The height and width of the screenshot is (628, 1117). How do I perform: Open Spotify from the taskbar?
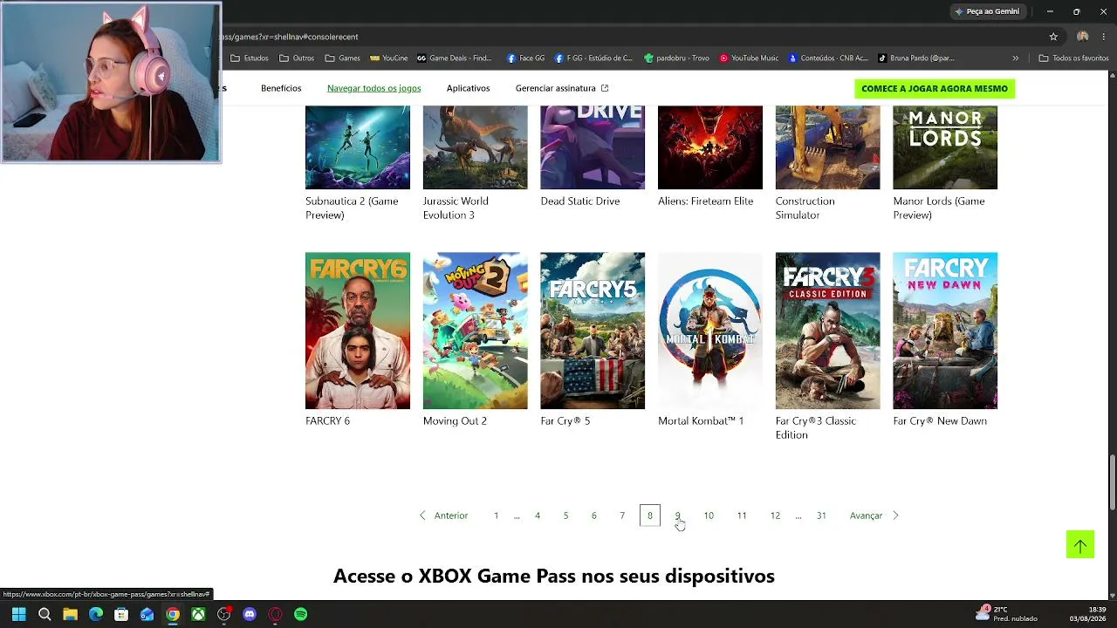(x=301, y=614)
